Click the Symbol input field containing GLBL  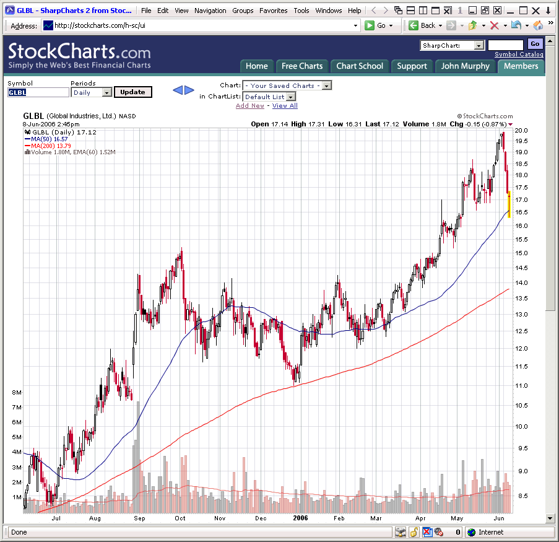point(38,92)
